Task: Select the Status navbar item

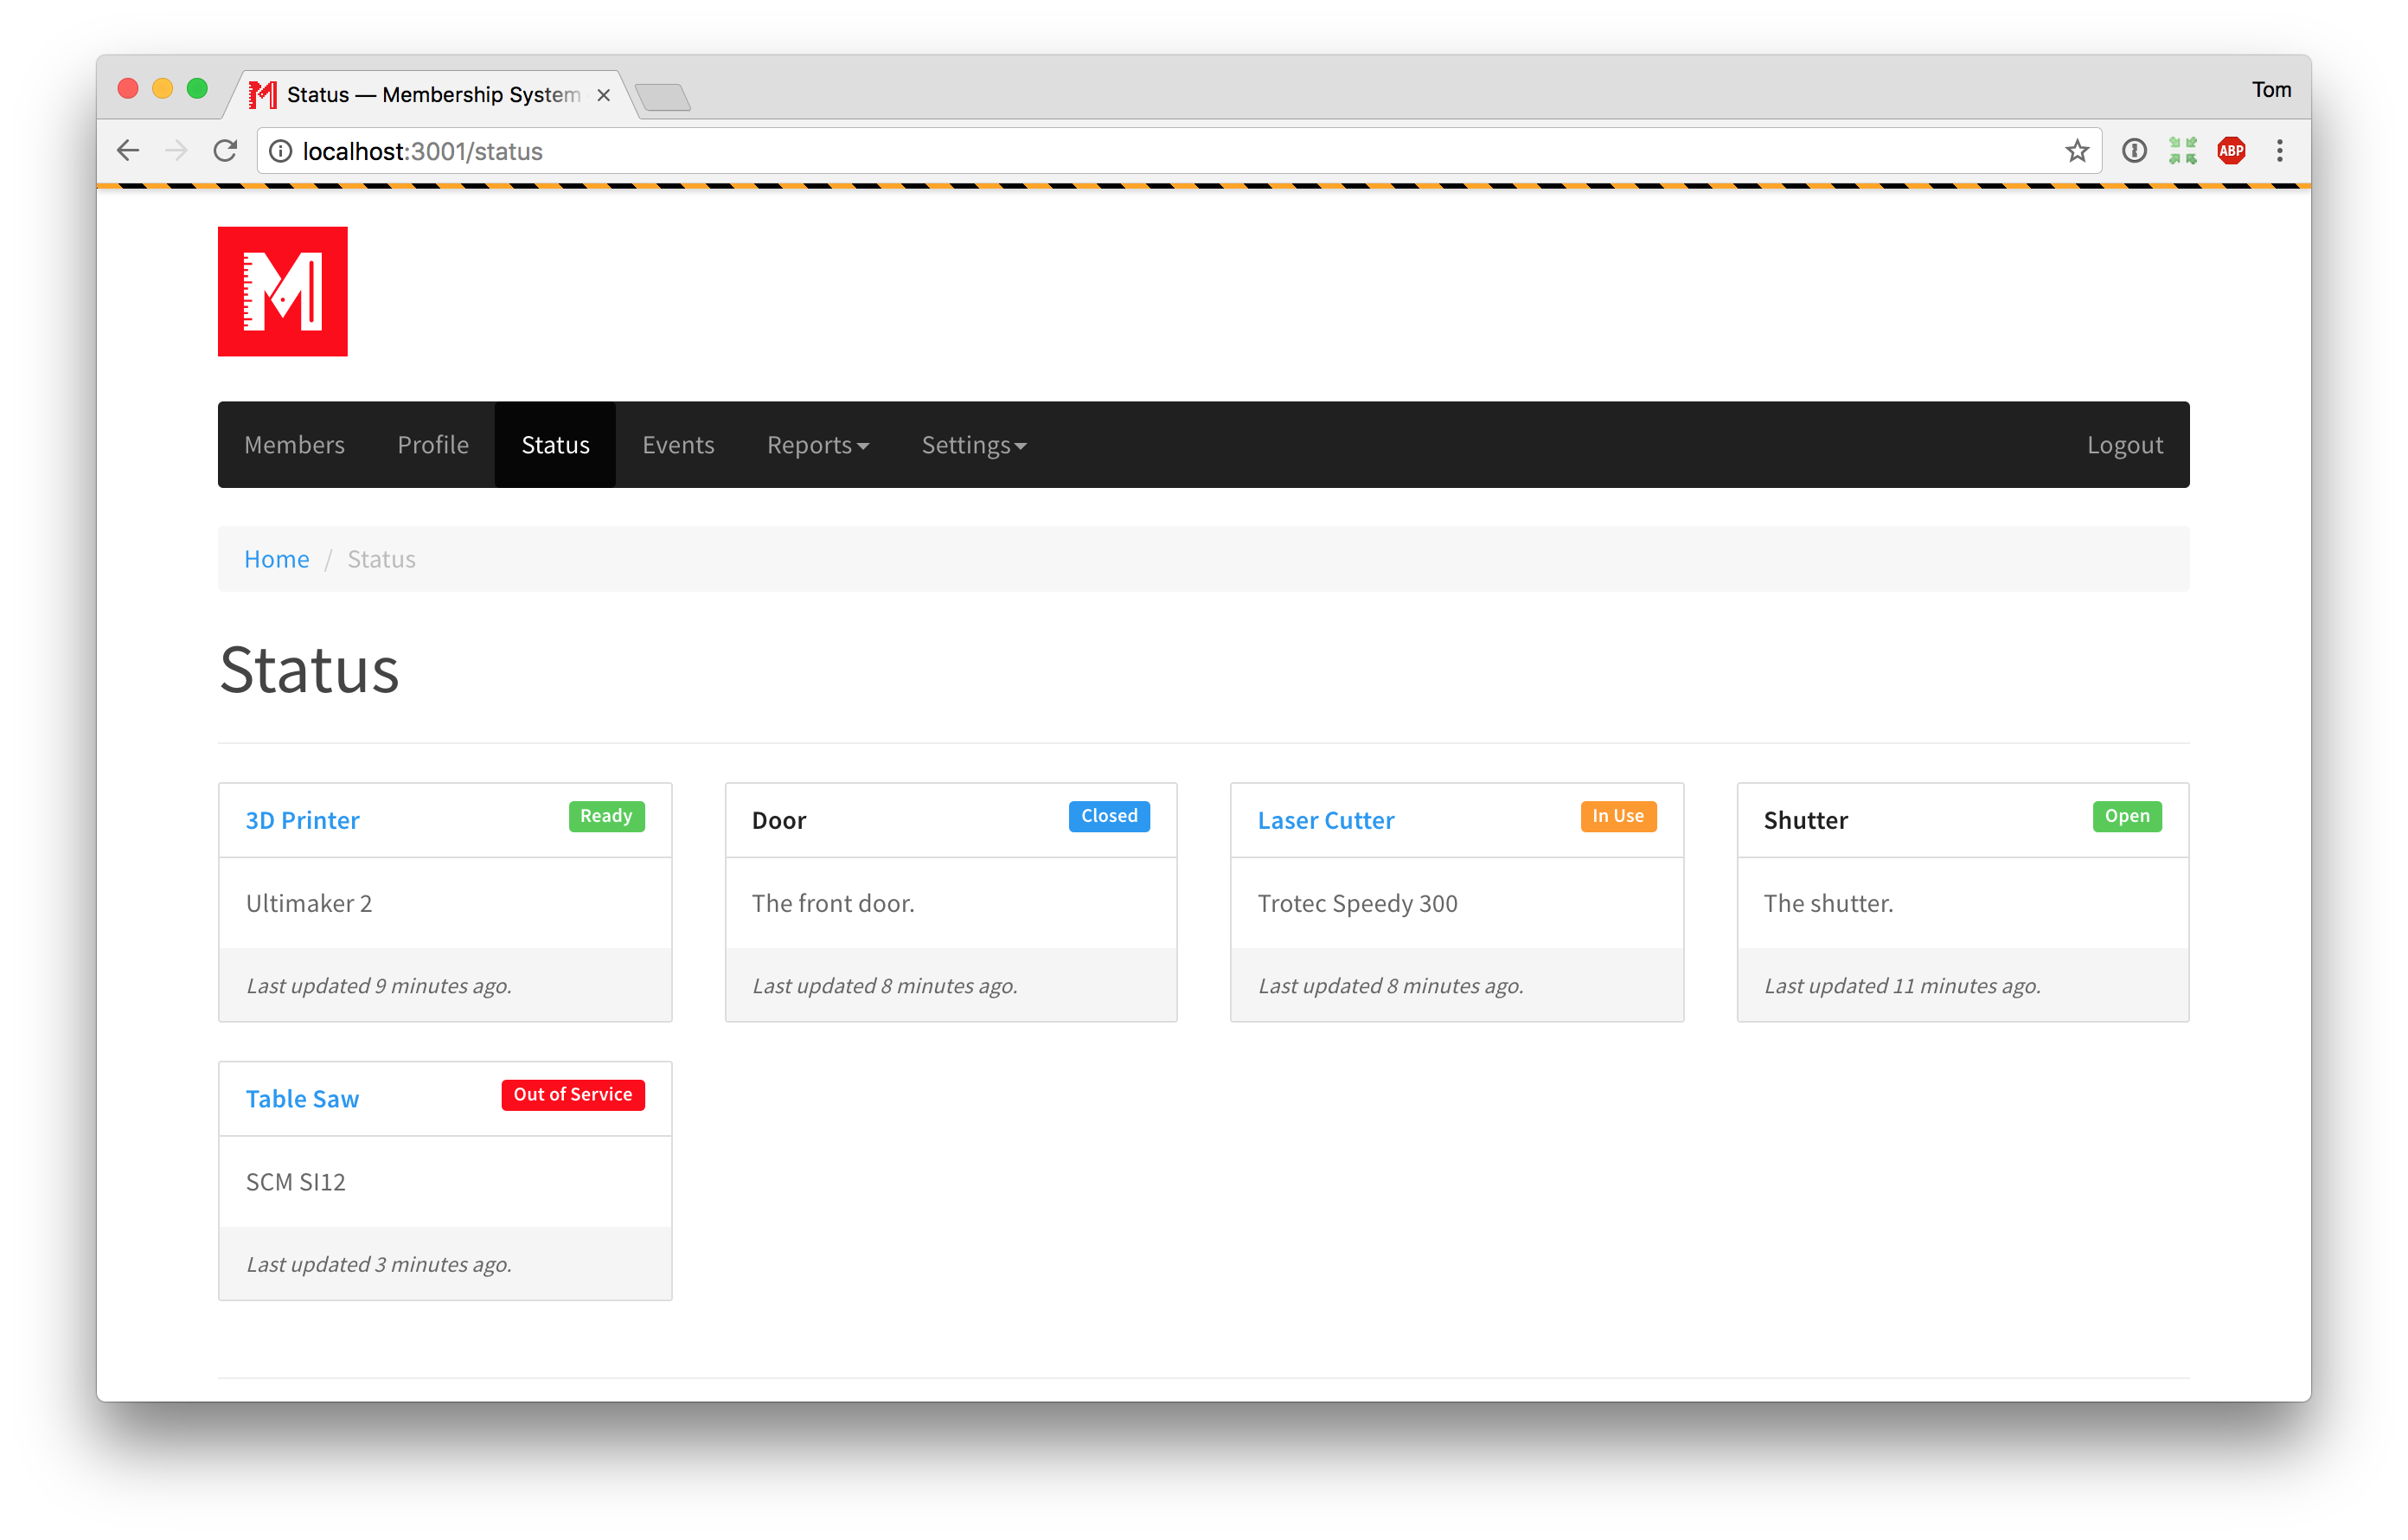Action: point(555,445)
